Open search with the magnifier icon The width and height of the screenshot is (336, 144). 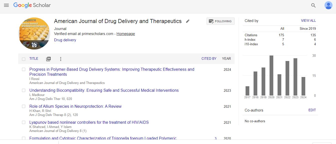[x=313, y=5]
